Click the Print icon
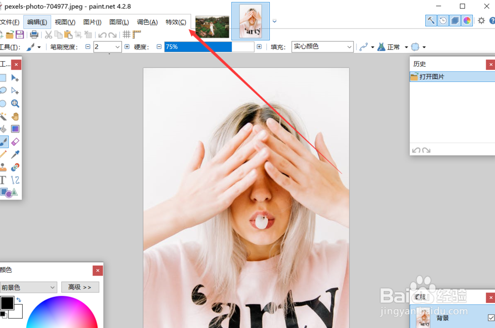 click(34, 35)
